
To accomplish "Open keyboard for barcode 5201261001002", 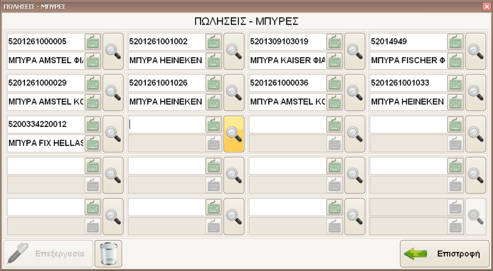I will point(214,41).
